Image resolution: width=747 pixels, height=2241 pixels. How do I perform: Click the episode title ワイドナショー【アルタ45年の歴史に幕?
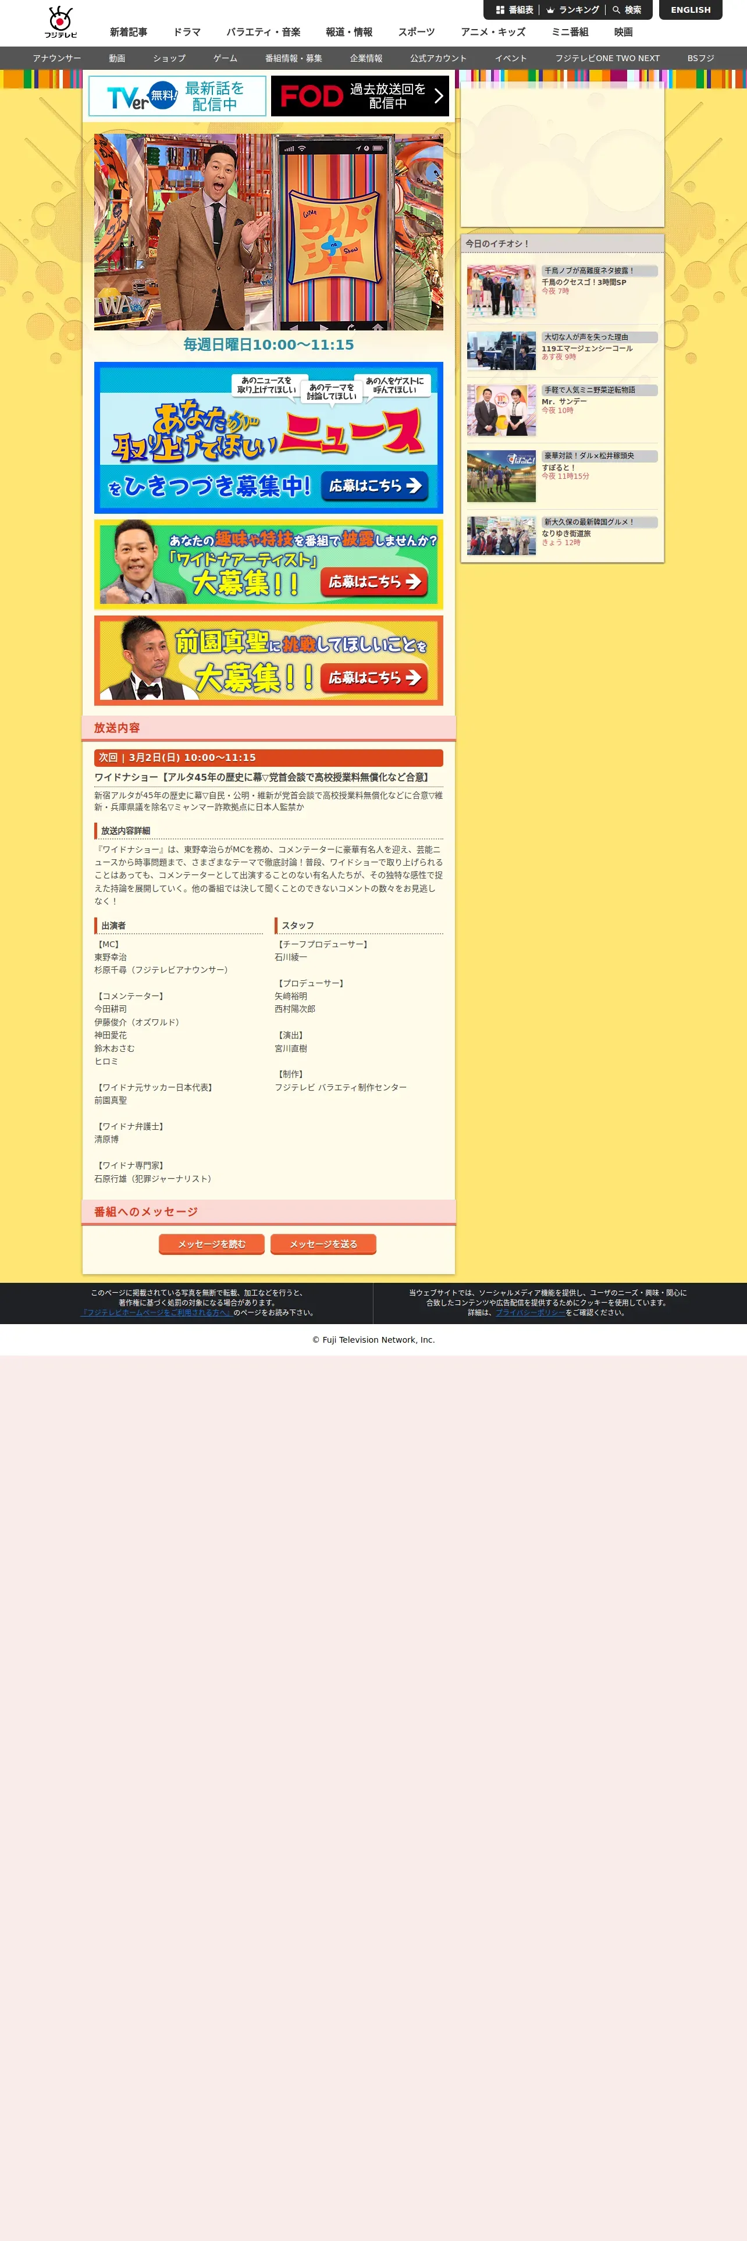pyautogui.click(x=262, y=778)
